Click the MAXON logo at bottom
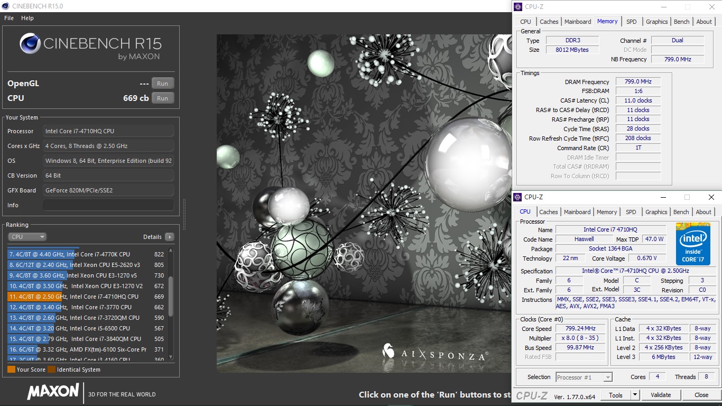 tap(53, 392)
